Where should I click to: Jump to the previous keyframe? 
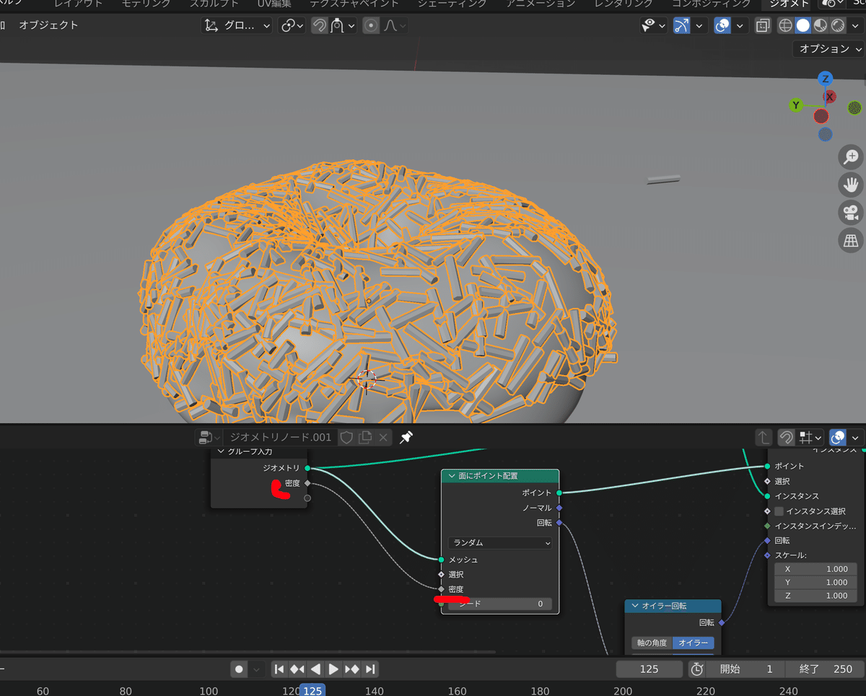point(297,669)
